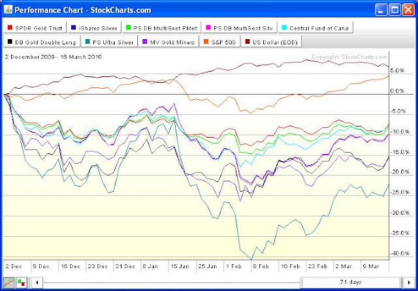The image size is (418, 291).
Task: Click the 71 days slider handle
Action: click(351, 283)
